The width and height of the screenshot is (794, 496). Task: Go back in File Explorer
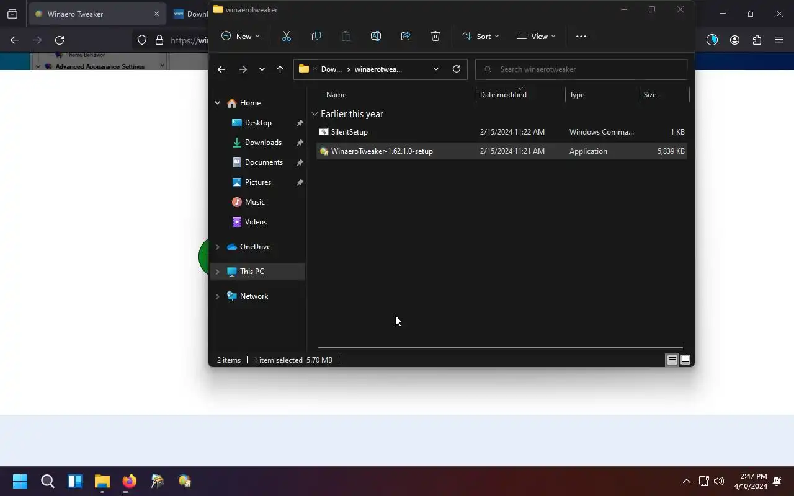[x=221, y=69]
